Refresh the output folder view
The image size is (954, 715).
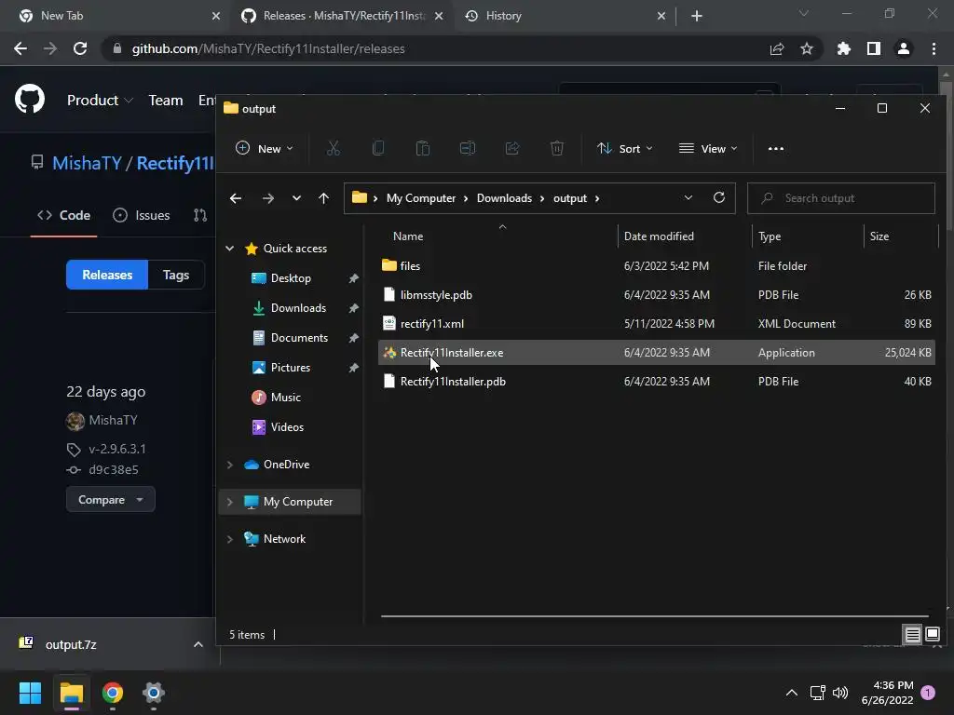(719, 197)
